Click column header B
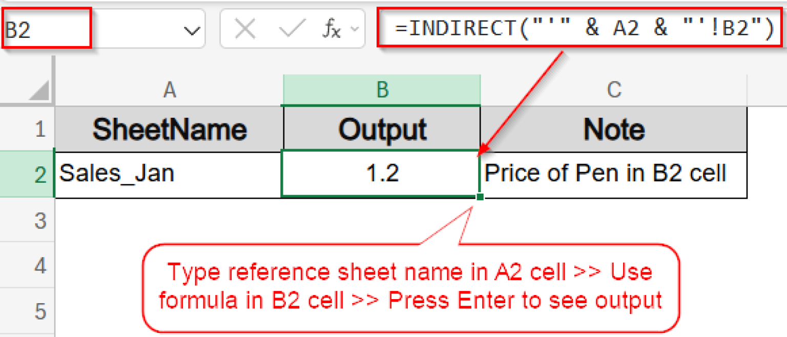 381,90
